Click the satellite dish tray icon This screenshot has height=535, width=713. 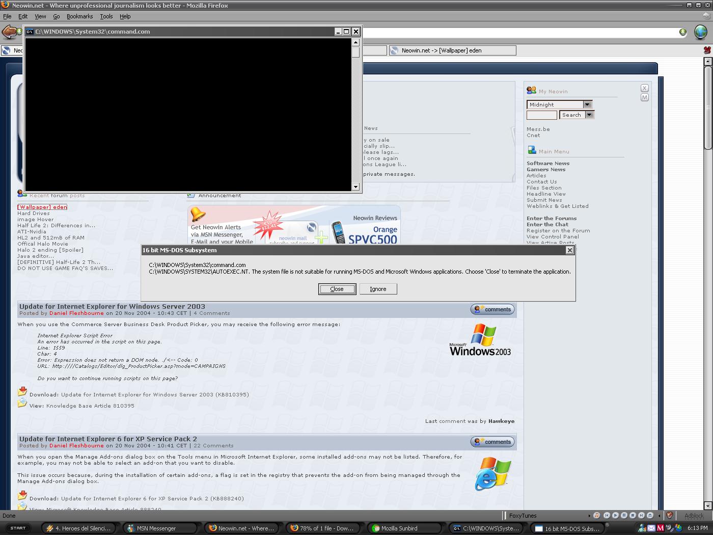669,528
